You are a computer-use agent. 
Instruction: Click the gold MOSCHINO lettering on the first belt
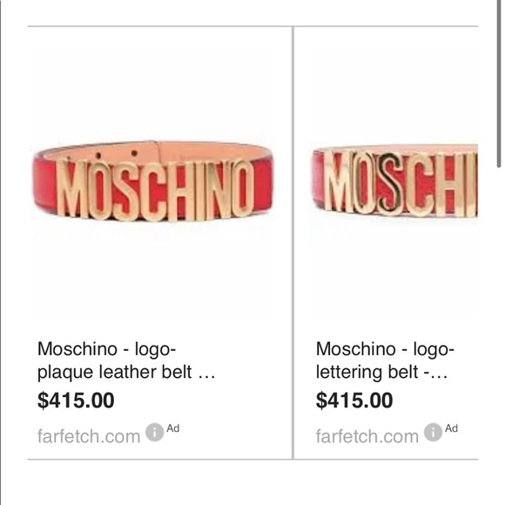coord(155,190)
